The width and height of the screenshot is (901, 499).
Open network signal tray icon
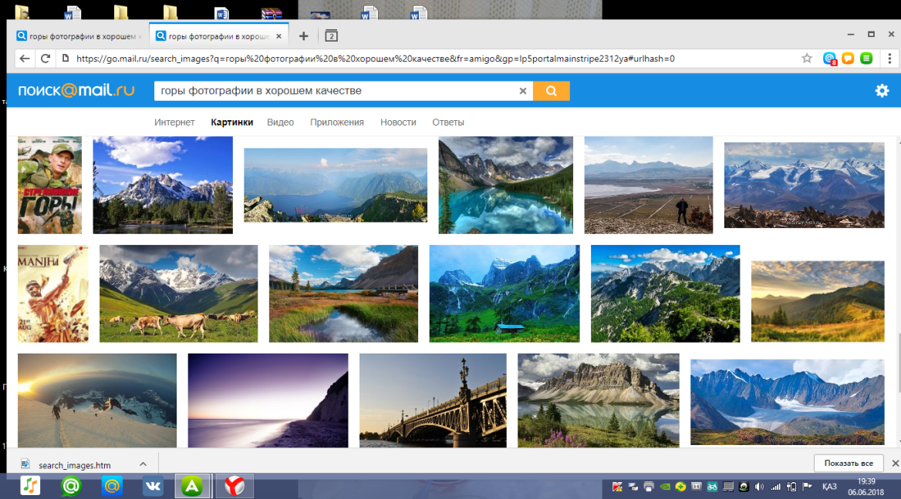(776, 487)
